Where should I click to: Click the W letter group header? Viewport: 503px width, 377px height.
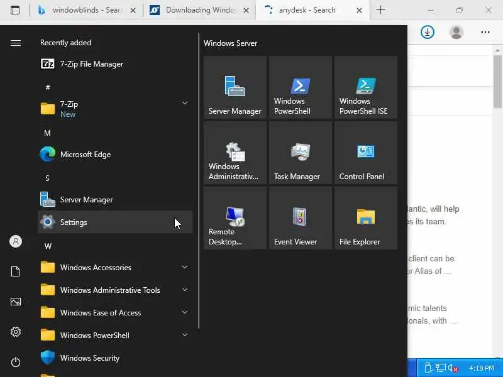[x=48, y=246]
